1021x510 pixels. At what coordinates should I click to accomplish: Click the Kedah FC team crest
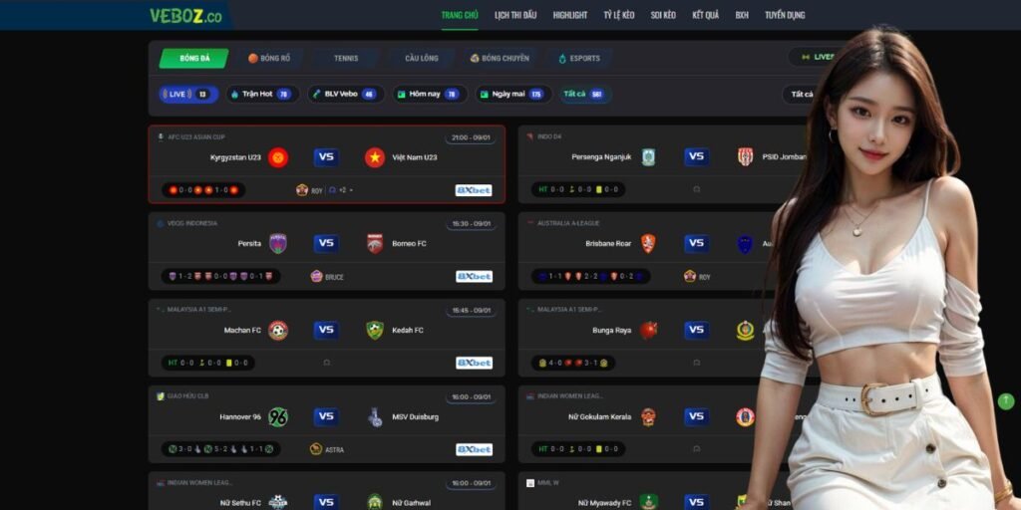coord(375,331)
